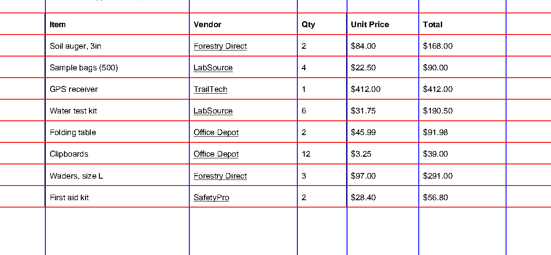Select the $190.50 total cell
Screen dimensions: 551x255
pyautogui.click(x=462, y=110)
